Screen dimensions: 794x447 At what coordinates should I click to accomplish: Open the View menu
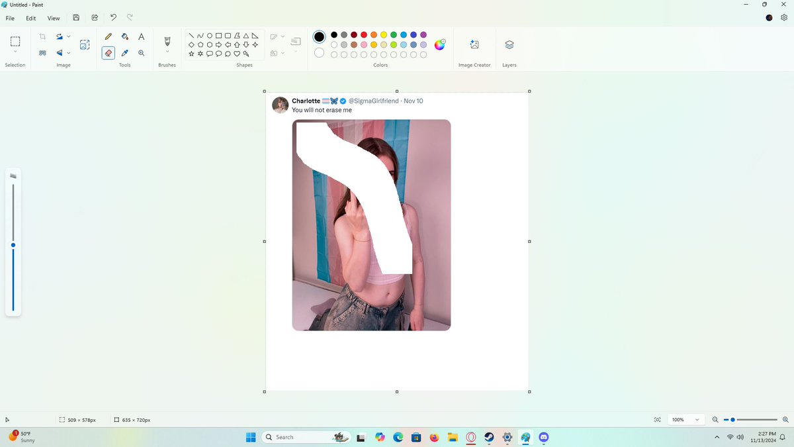[54, 18]
